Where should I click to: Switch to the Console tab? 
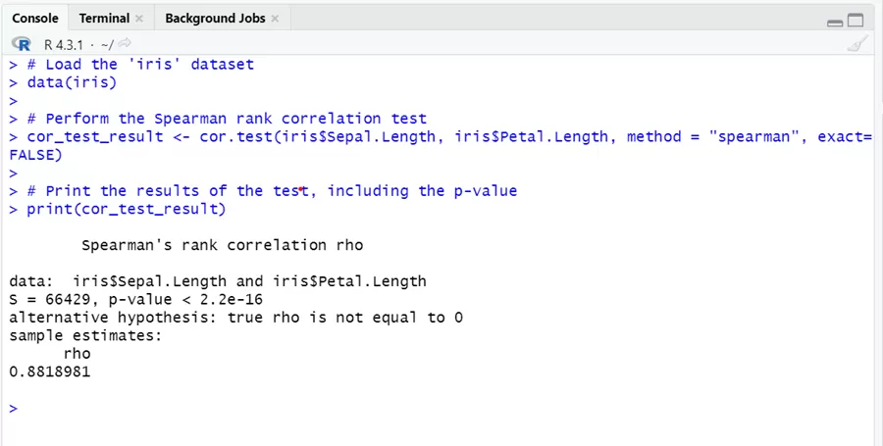(34, 19)
